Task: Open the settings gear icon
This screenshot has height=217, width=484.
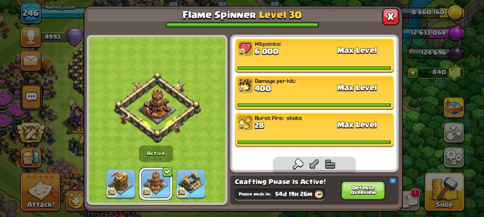Action: click(x=454, y=157)
